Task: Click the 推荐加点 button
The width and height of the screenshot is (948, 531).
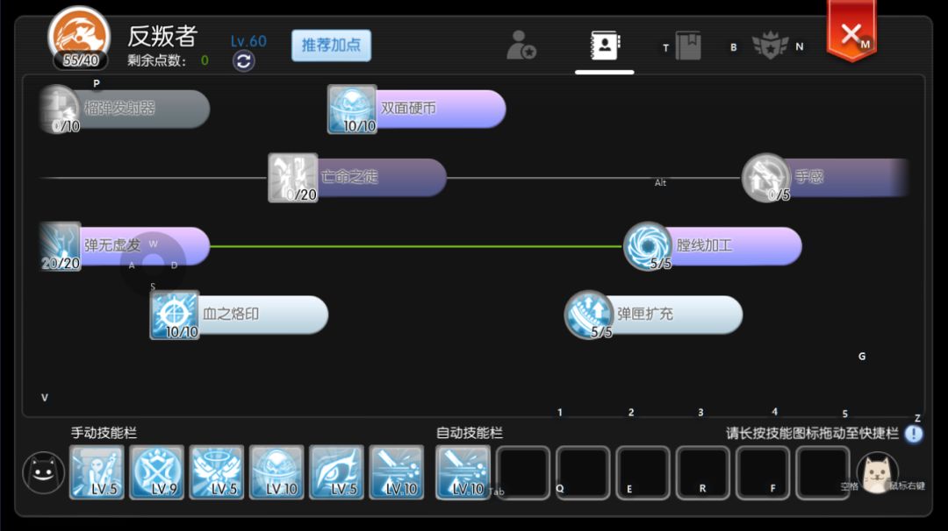Action: [x=331, y=46]
